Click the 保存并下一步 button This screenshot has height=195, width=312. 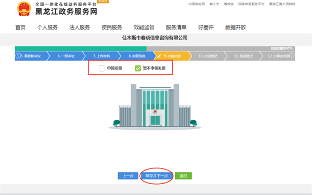coord(157,176)
